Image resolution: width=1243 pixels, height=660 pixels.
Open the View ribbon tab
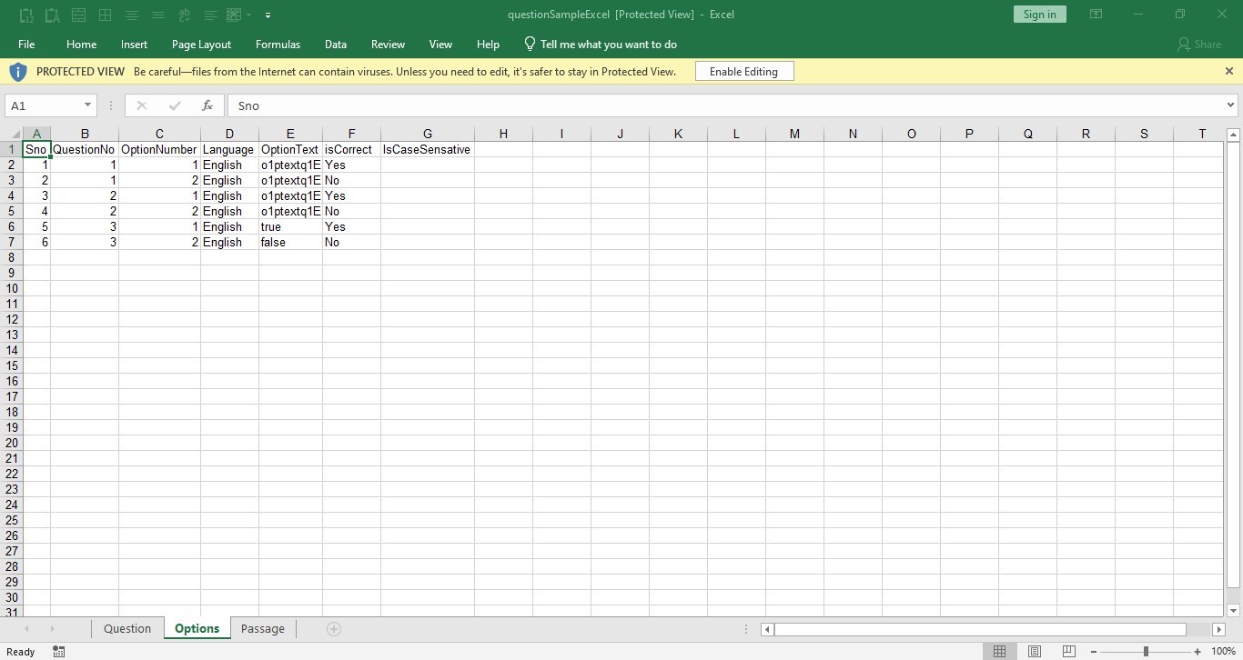440,44
